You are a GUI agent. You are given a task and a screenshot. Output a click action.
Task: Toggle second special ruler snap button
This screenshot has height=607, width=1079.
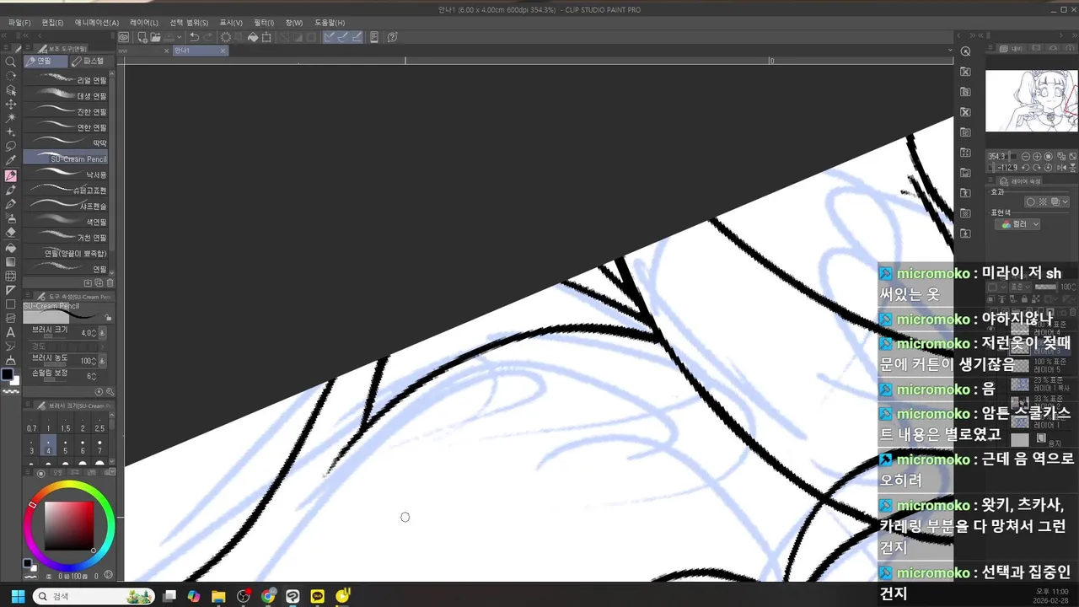[343, 37]
